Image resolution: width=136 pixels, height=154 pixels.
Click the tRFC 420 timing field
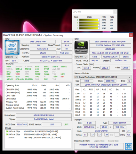click(129, 135)
